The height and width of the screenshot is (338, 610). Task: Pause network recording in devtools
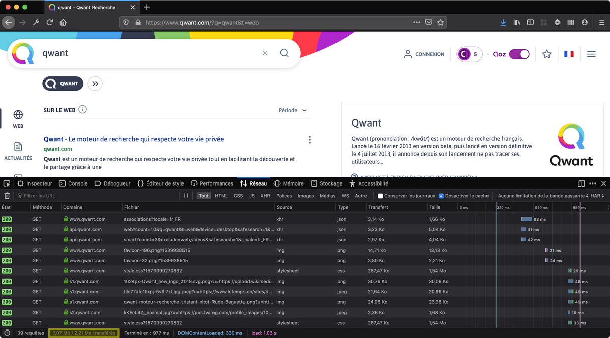[x=186, y=196]
